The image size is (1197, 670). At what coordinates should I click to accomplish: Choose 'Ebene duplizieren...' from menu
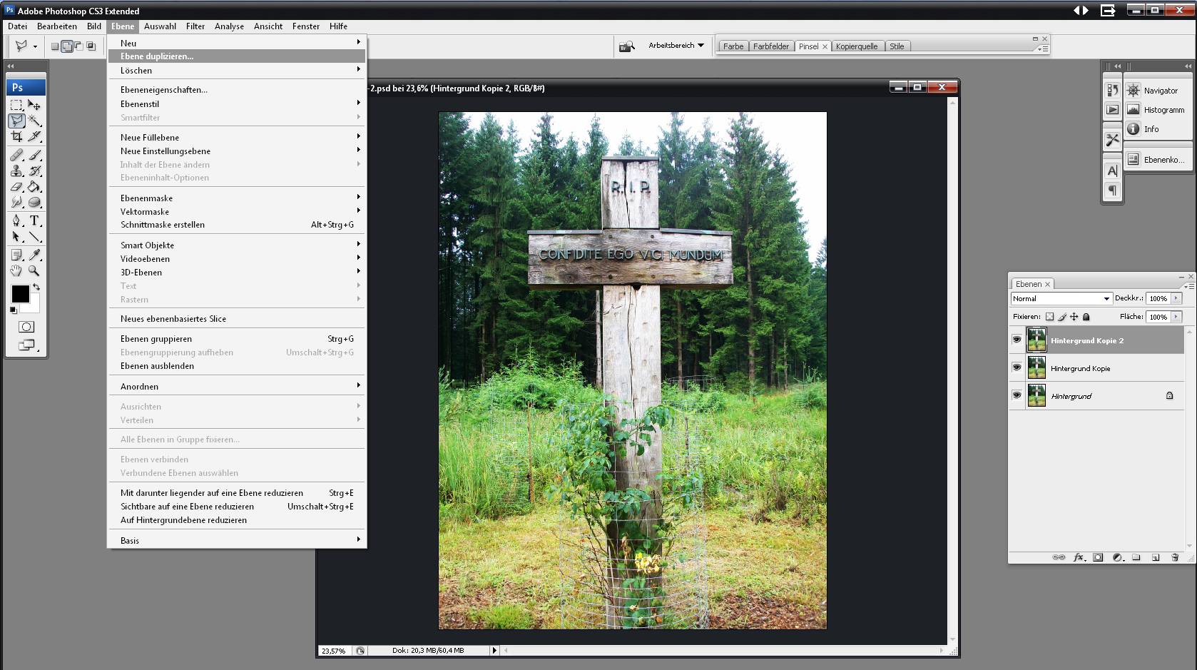click(157, 56)
